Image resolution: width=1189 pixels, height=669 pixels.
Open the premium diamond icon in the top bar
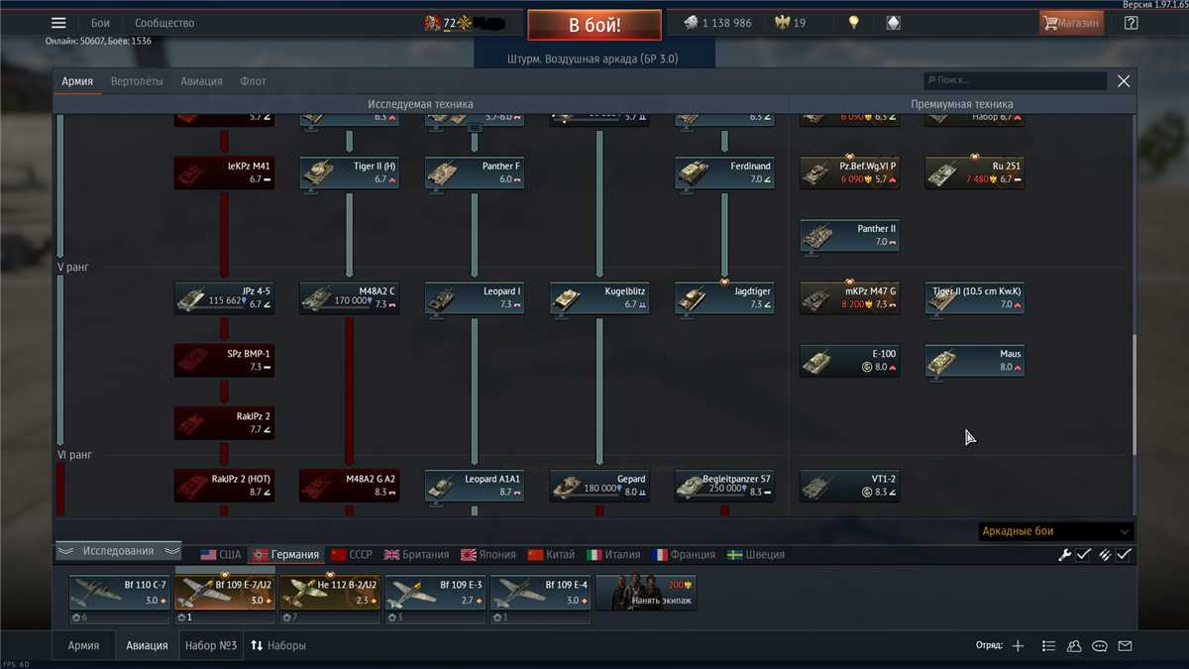[894, 23]
